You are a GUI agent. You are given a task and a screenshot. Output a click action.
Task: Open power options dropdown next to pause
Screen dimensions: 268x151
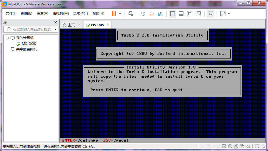(x=120, y=14)
